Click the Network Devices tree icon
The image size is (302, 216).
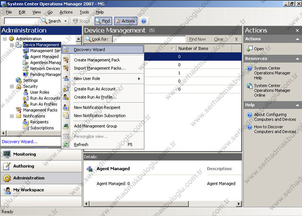pos(25,69)
